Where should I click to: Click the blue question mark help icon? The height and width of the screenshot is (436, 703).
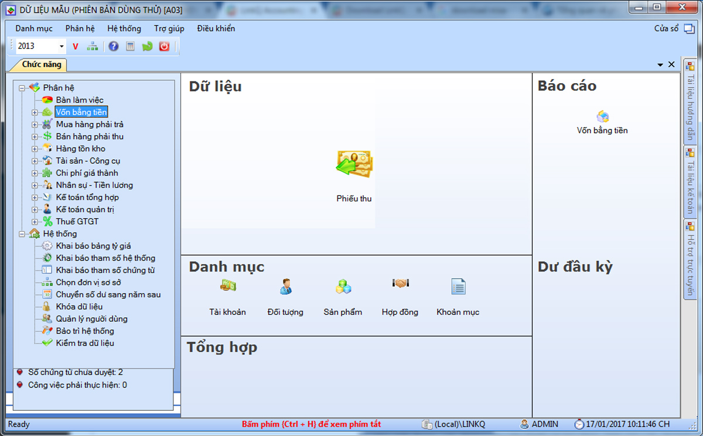(x=113, y=46)
